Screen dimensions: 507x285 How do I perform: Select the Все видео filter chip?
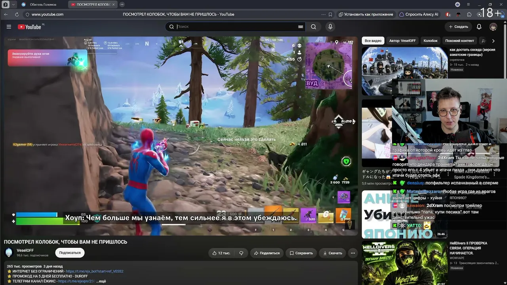coord(373,41)
